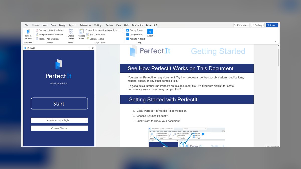Switch to the Review tab
Screen dimensions: 301x169
109,25
